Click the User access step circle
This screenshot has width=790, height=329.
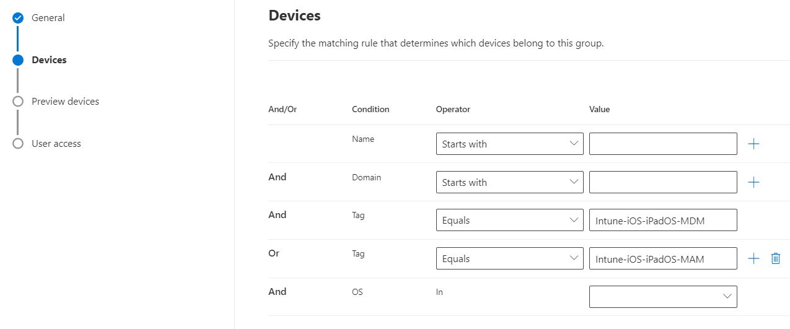[x=18, y=144]
